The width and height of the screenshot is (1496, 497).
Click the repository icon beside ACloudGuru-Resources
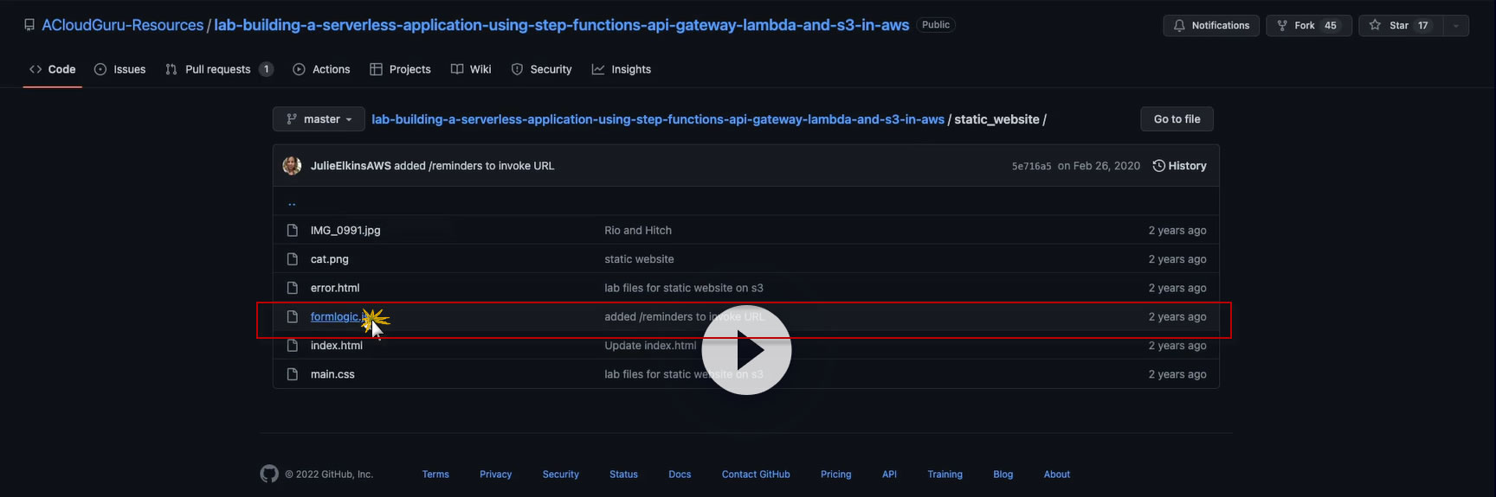click(29, 25)
